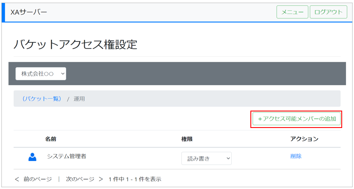The width and height of the screenshot is (354, 189).
Task: Expand the 読み書き permission dropdown
Action: [x=206, y=158]
